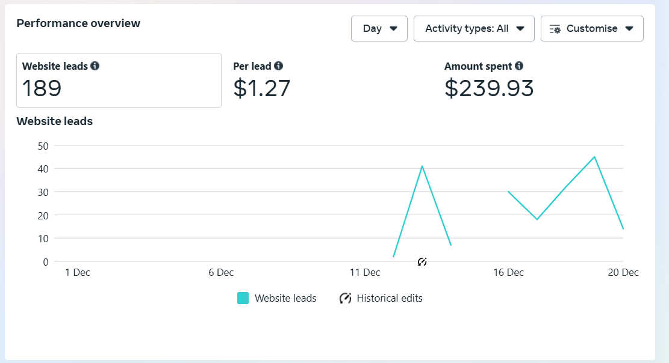Click the info icon beside Per lead
The height and width of the screenshot is (363, 669).
point(278,66)
